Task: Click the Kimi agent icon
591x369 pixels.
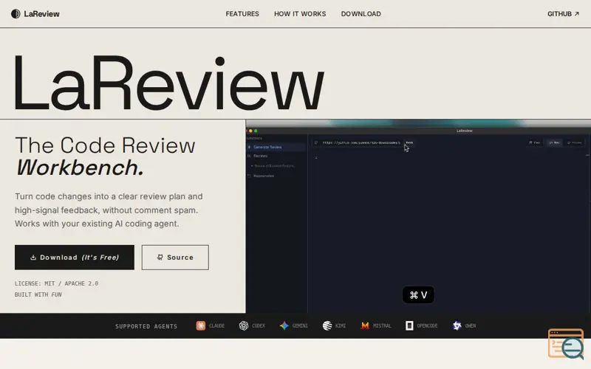Action: coord(327,325)
